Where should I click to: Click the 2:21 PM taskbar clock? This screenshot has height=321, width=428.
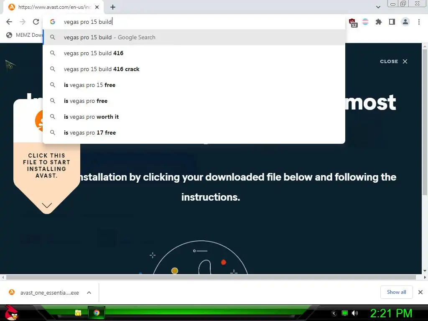pos(391,313)
